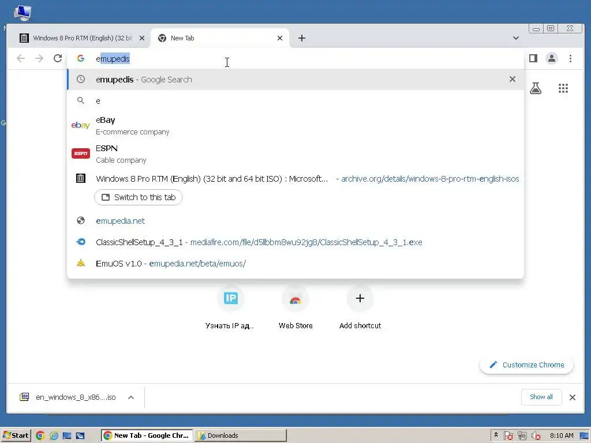Click the EmuOS favicon in the suggestions
The height and width of the screenshot is (443, 591).
81,263
